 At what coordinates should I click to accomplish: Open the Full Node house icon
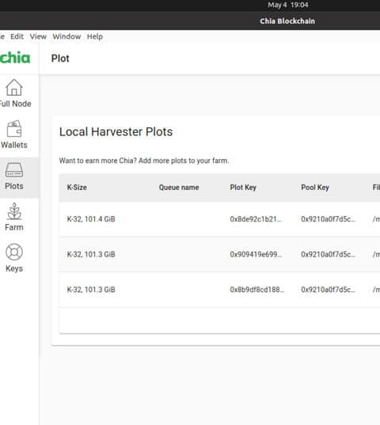pyautogui.click(x=13, y=88)
